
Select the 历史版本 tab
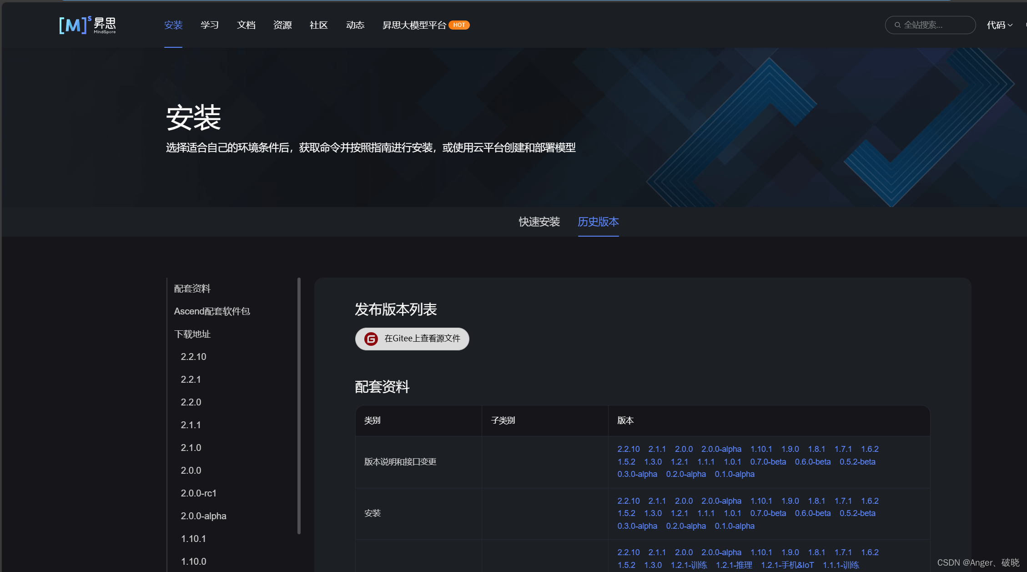598,222
